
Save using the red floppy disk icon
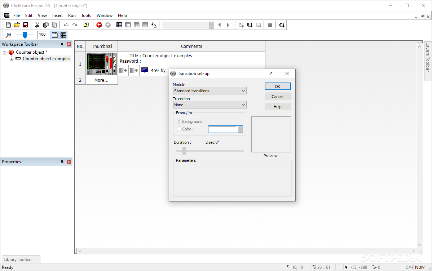coord(26,25)
